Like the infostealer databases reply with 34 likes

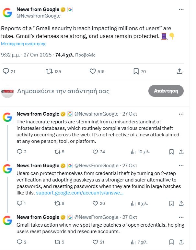click(x=95, y=152)
